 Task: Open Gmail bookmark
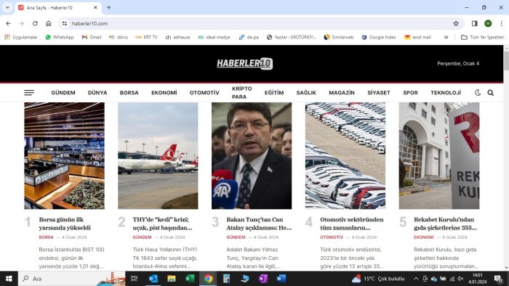[x=92, y=37]
